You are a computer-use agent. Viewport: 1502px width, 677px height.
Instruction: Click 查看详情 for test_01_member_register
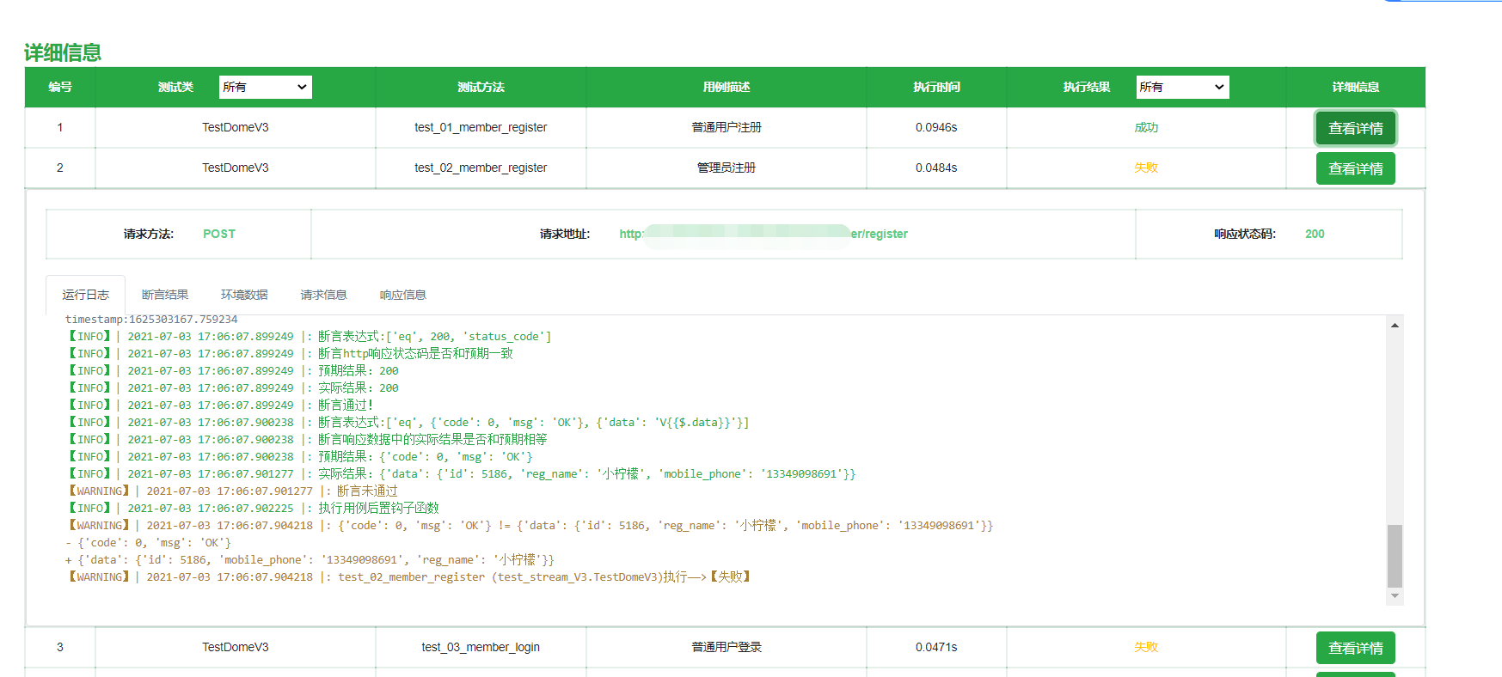(x=1355, y=128)
